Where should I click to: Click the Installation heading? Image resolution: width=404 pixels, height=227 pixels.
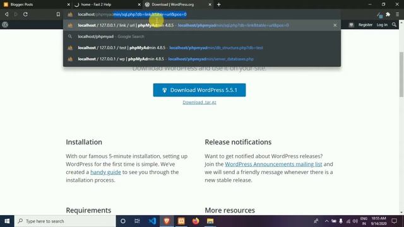pos(84,142)
